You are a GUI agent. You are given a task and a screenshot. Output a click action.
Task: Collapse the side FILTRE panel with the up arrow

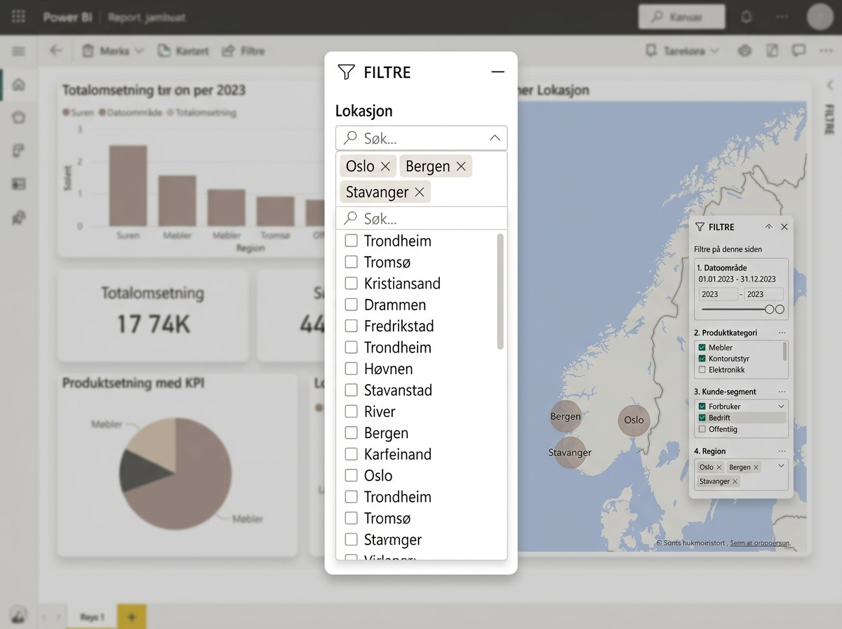[x=768, y=227]
